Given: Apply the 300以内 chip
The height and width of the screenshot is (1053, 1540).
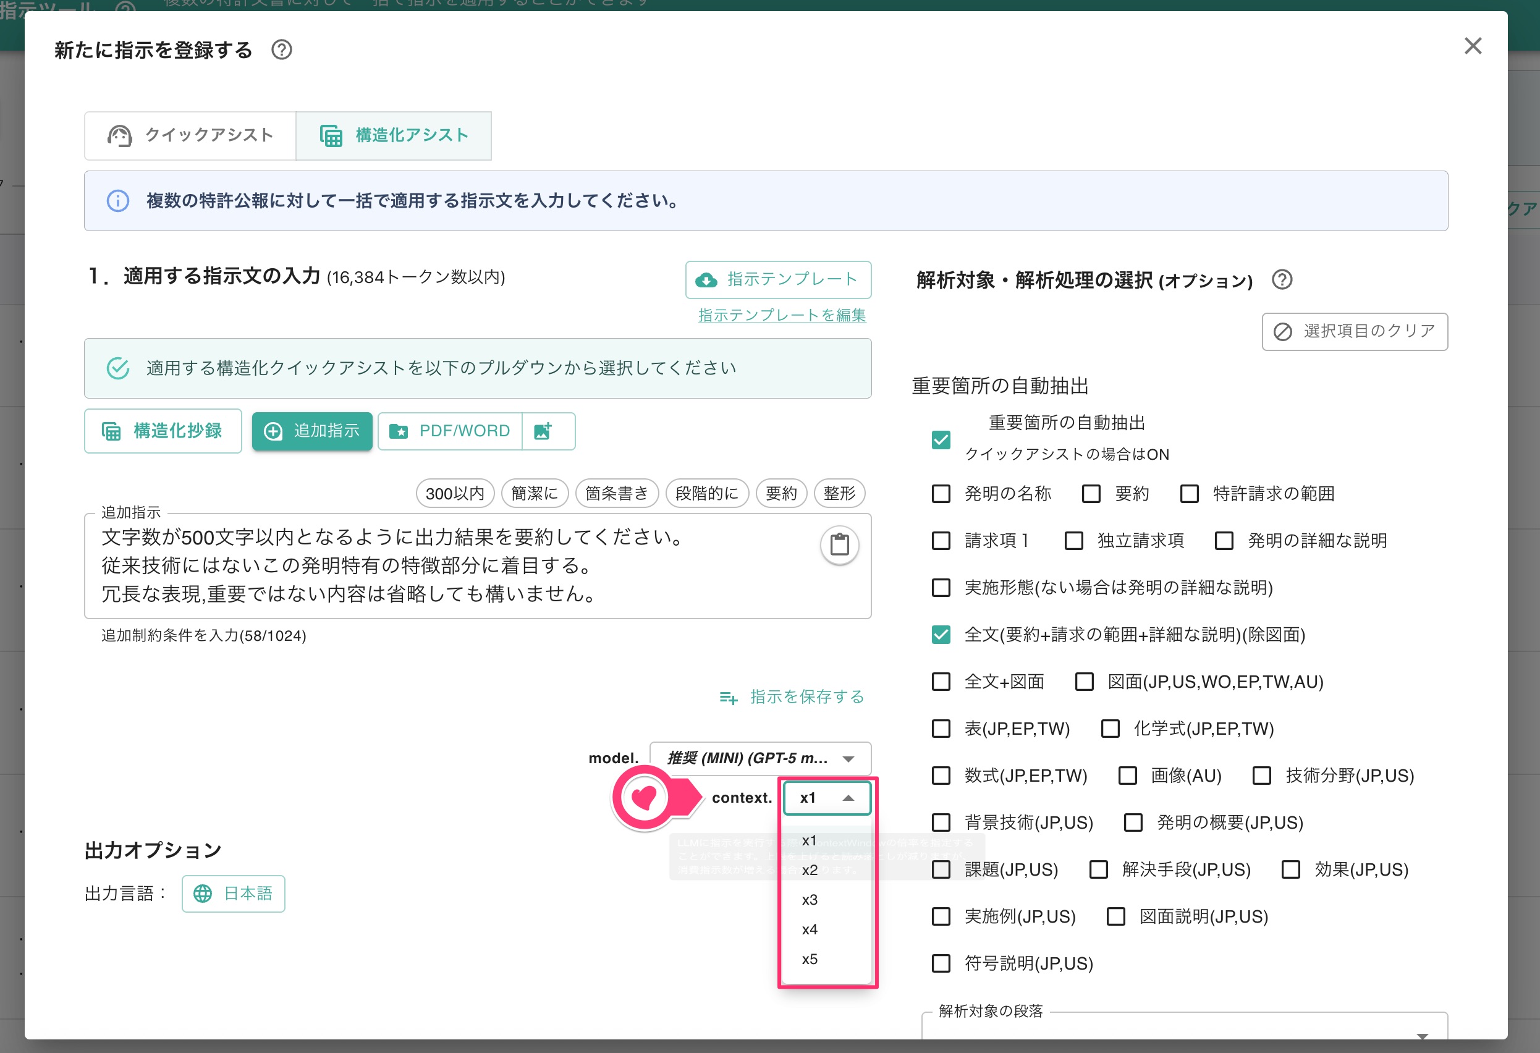Looking at the screenshot, I should pyautogui.click(x=455, y=494).
